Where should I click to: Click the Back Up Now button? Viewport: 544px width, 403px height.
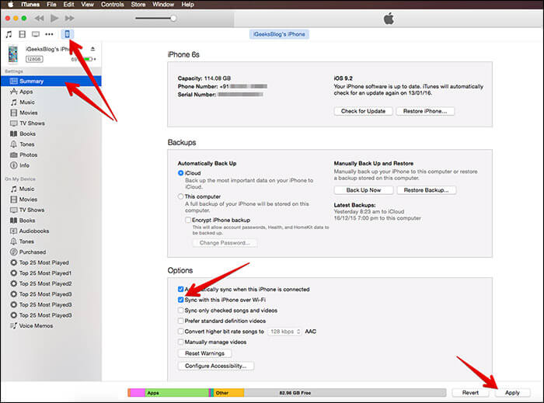tap(364, 190)
